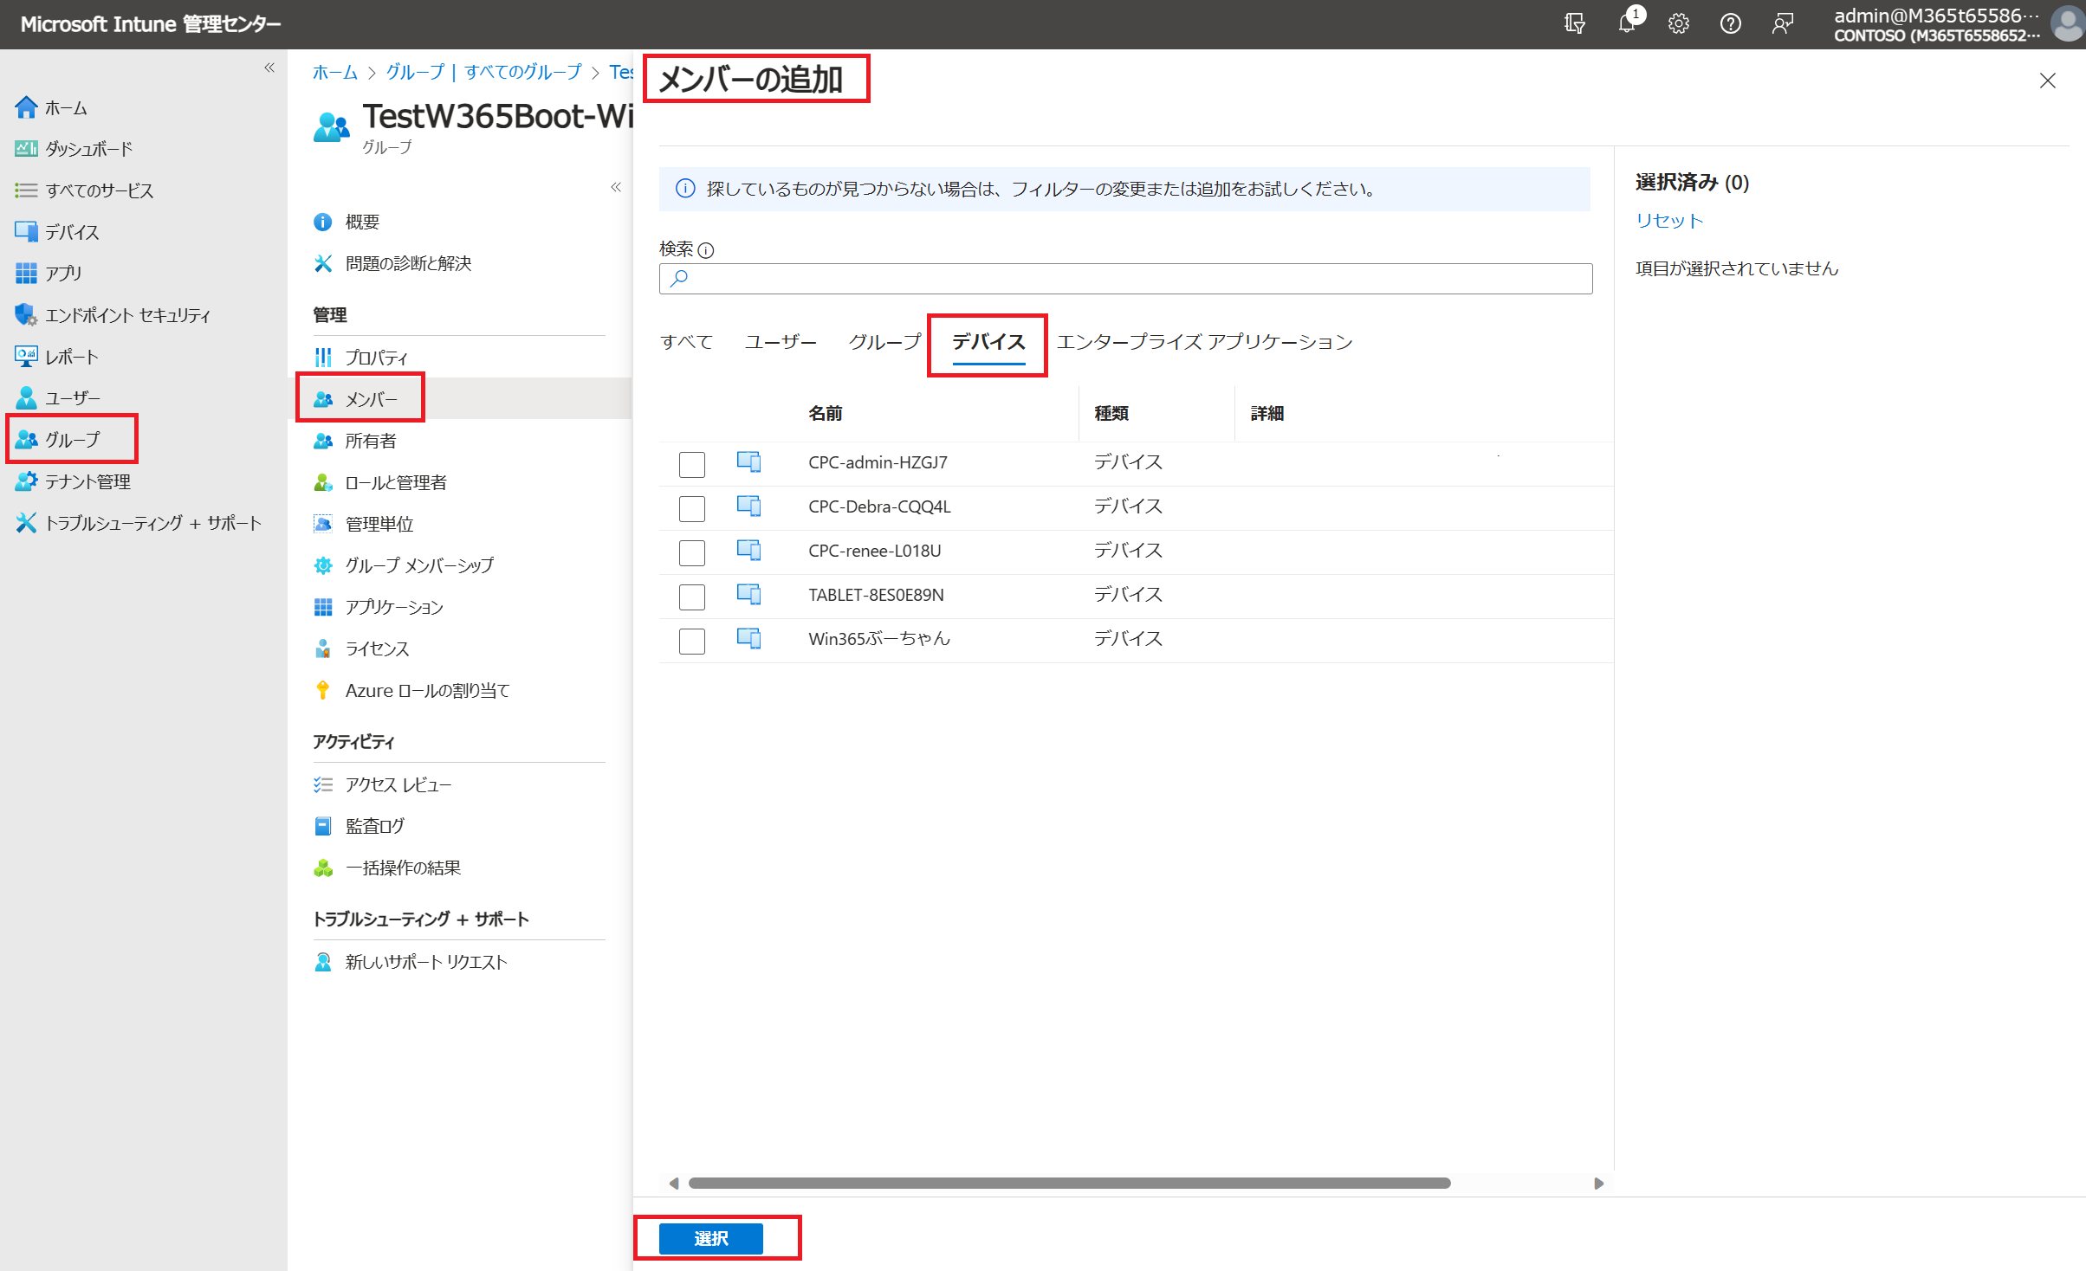2086x1271 pixels.
Task: Open the Tenant administration sidebar item
Action: pyautogui.click(x=87, y=481)
